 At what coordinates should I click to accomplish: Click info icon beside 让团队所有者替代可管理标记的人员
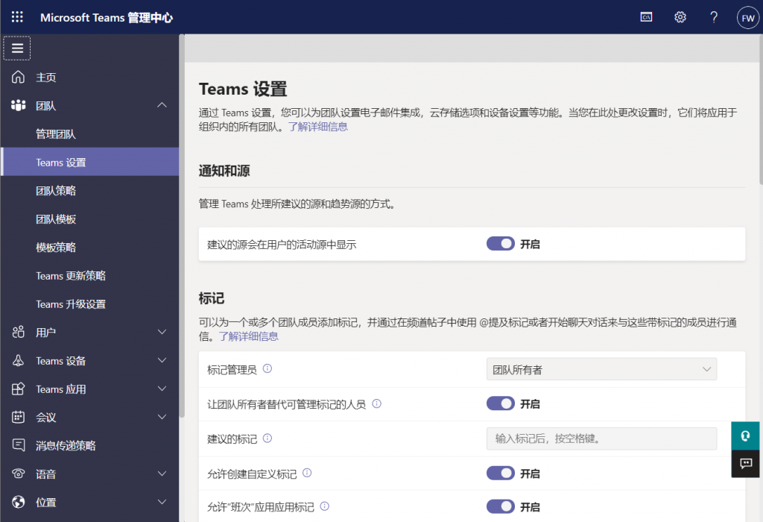[376, 403]
